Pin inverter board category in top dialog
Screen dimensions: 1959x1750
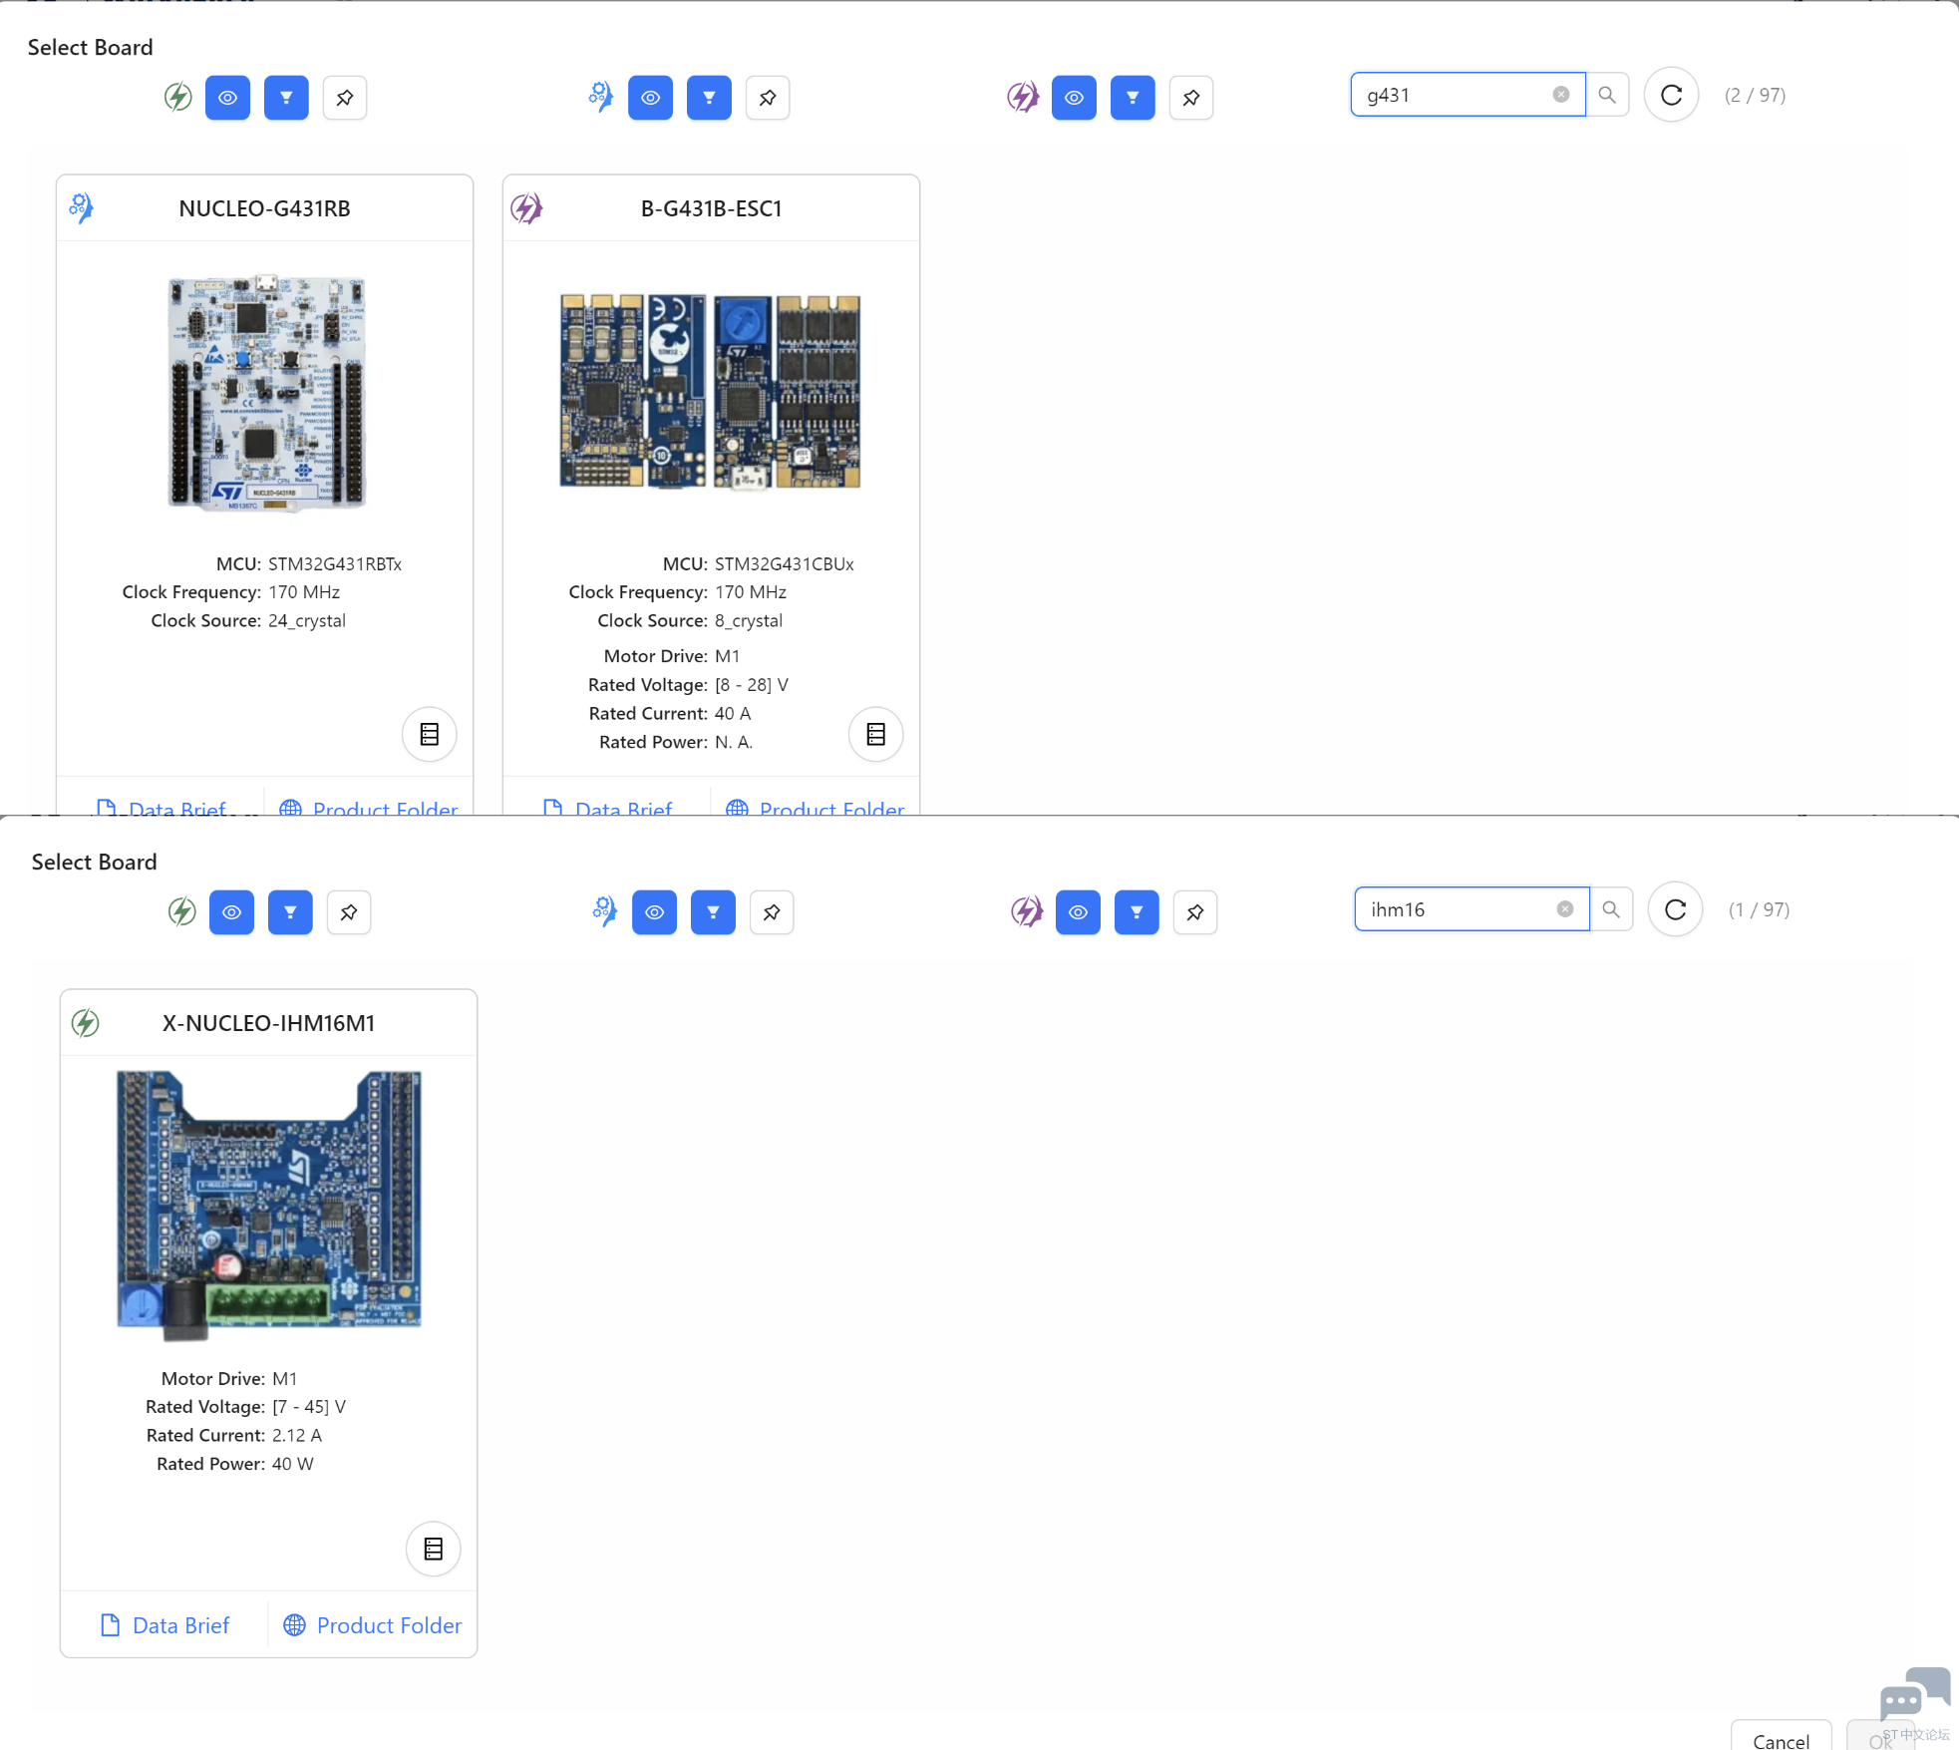click(1191, 98)
